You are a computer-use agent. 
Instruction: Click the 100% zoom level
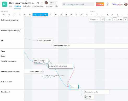coord(120,19)
